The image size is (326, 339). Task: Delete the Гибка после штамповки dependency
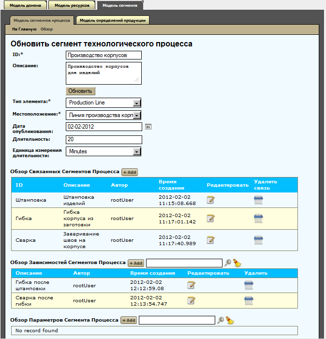(249, 285)
